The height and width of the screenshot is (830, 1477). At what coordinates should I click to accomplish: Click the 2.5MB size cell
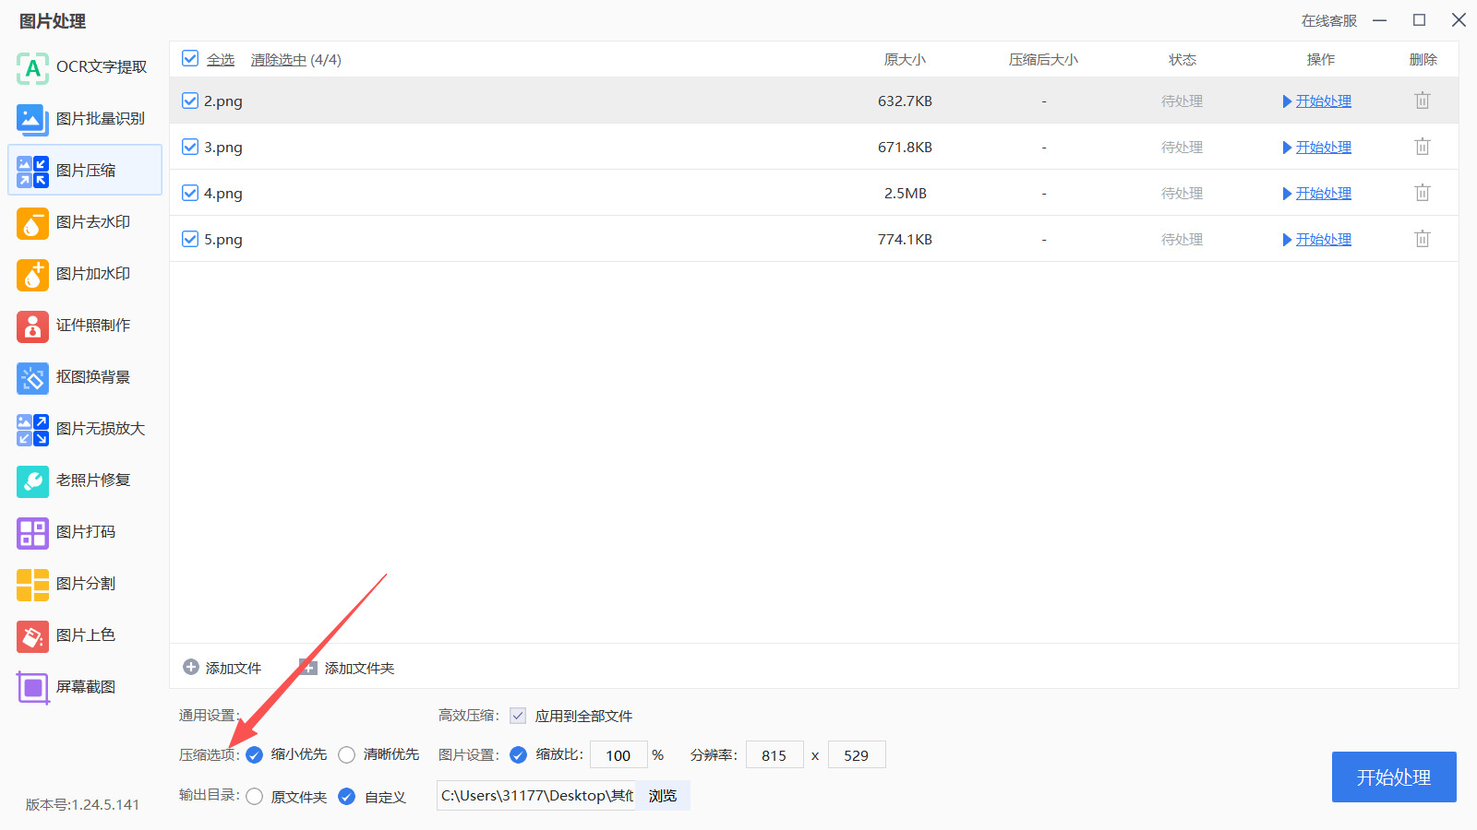click(x=905, y=194)
